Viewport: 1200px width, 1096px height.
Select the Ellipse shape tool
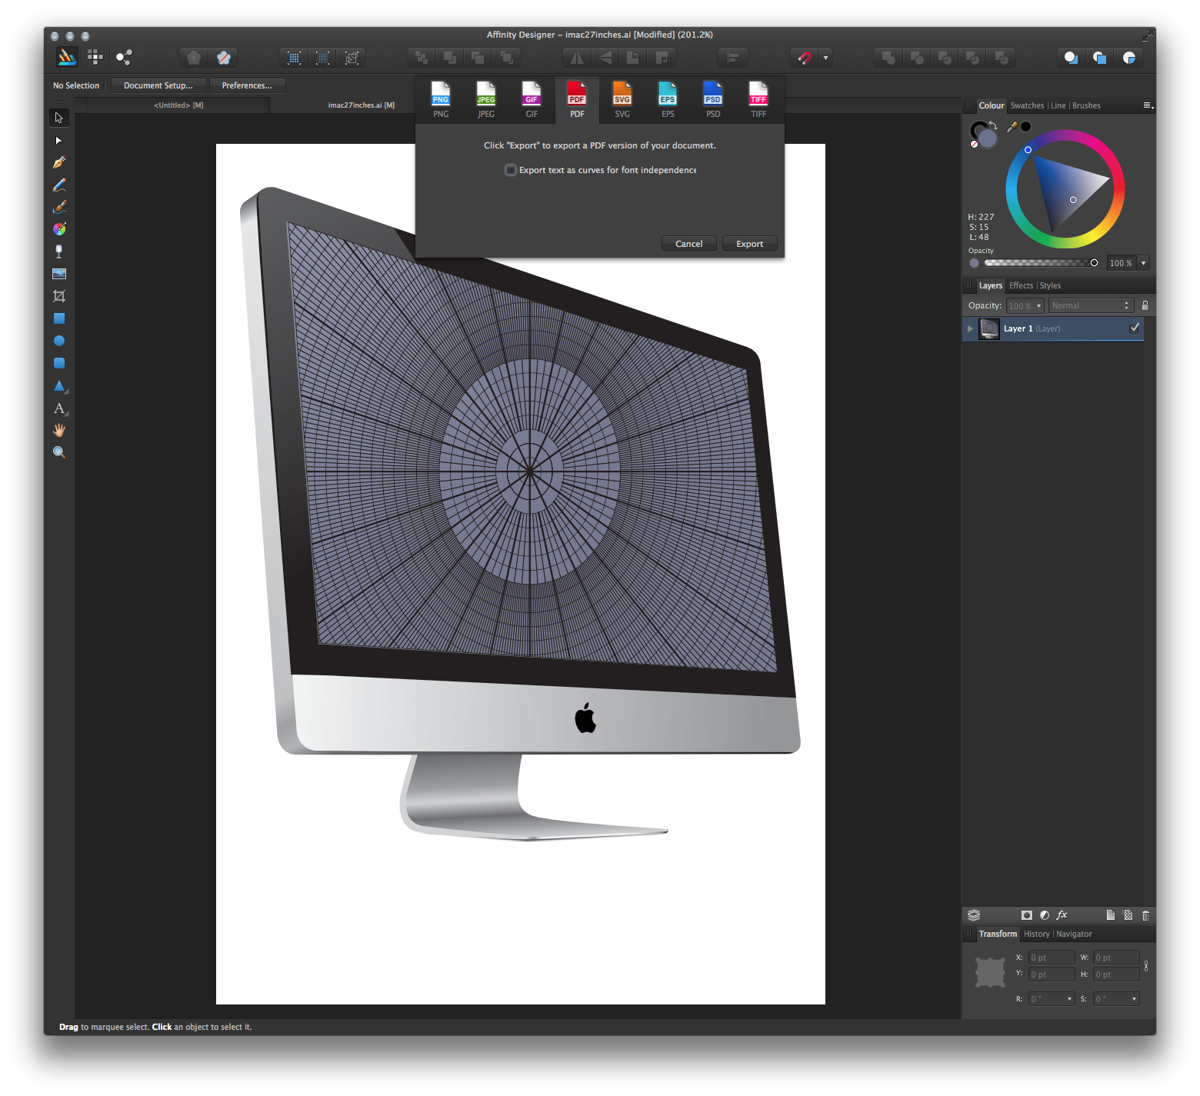[x=58, y=341]
